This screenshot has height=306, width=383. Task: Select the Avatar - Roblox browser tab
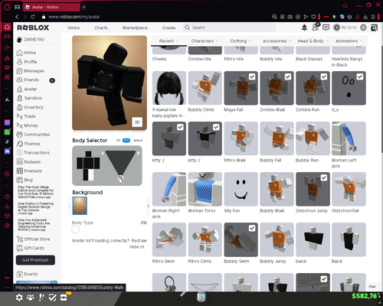[51, 7]
